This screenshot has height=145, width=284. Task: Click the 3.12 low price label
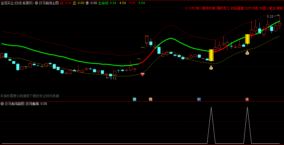pos(113,78)
